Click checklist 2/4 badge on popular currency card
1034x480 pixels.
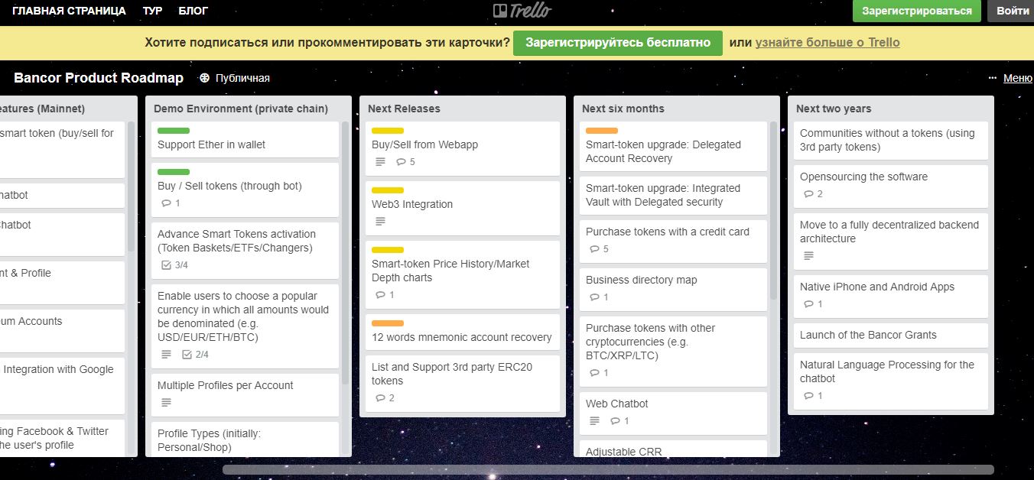point(195,355)
